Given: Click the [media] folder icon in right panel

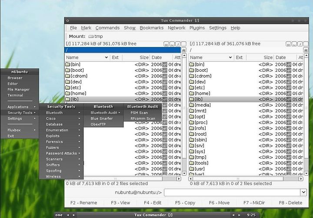Looking at the screenshot, I should pos(192,105).
